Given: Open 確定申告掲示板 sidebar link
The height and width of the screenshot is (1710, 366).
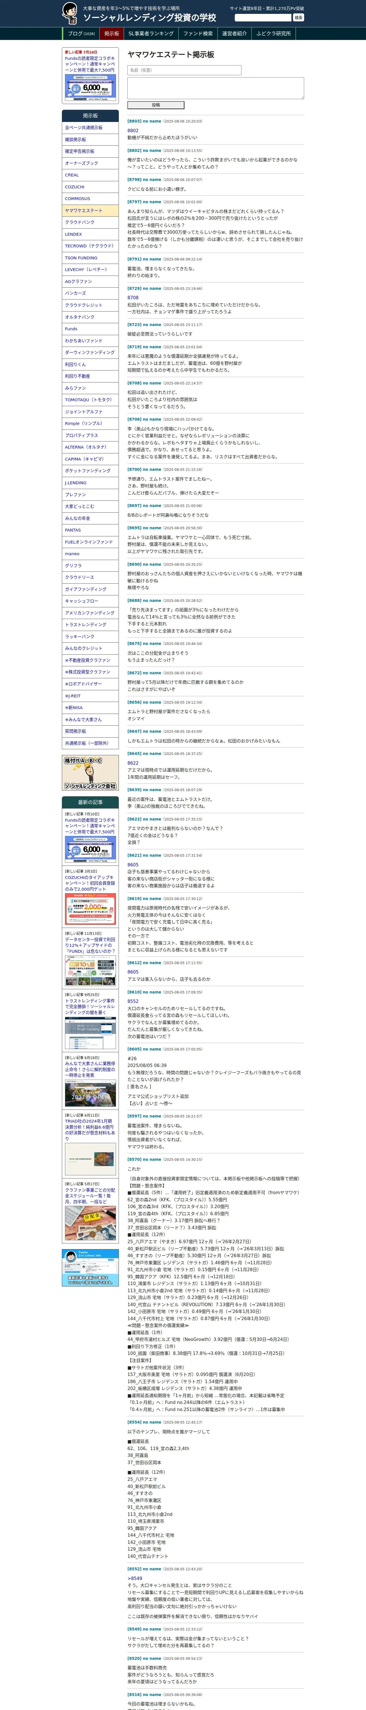Looking at the screenshot, I should pyautogui.click(x=90, y=151).
